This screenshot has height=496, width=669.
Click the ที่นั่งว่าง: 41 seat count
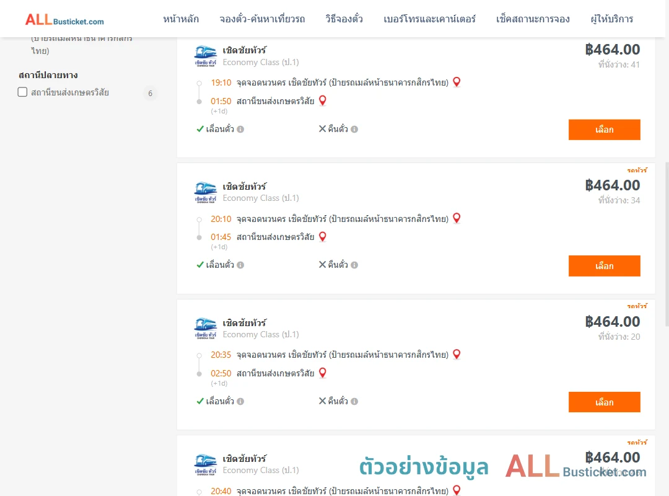[x=619, y=64]
